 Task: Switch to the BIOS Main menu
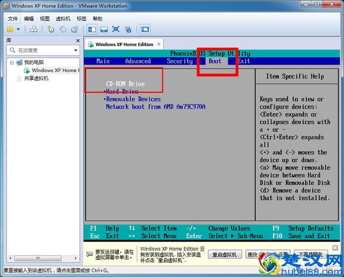pos(103,61)
